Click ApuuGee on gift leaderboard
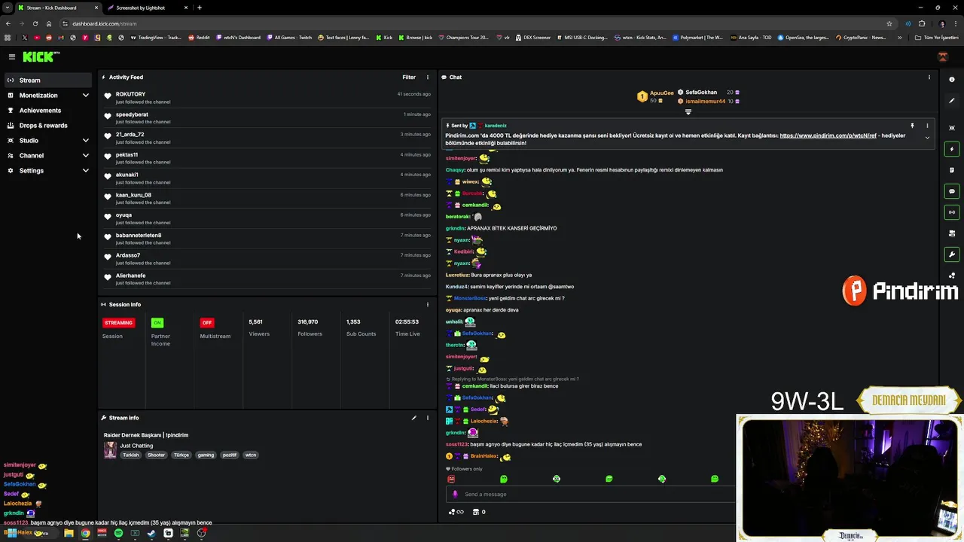 tap(661, 93)
